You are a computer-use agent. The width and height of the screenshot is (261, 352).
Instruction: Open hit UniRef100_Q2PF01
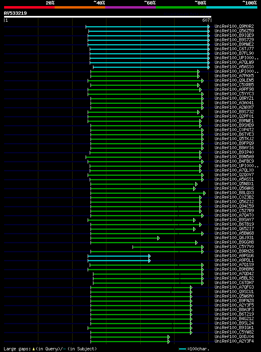pos(234,116)
